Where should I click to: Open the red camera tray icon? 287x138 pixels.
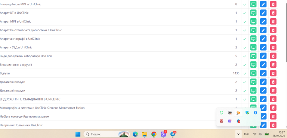click(221, 121)
